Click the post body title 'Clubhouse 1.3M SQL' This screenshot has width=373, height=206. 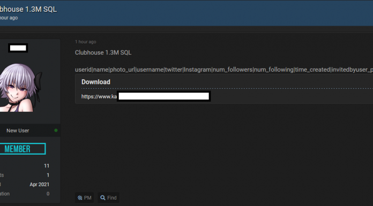pyautogui.click(x=103, y=52)
